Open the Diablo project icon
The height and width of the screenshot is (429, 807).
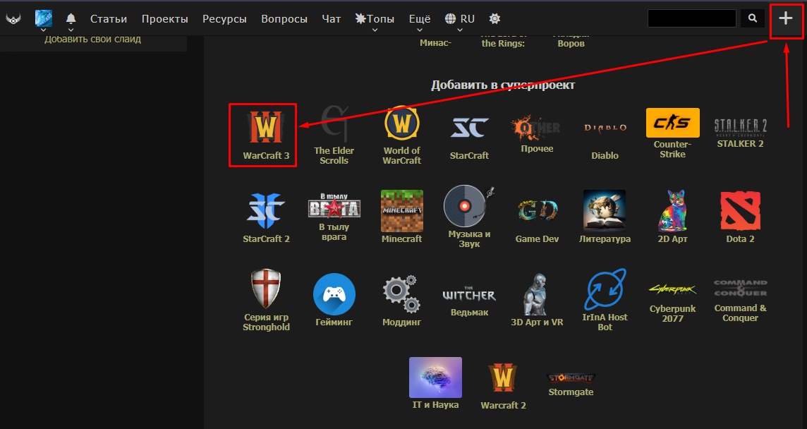coord(605,128)
